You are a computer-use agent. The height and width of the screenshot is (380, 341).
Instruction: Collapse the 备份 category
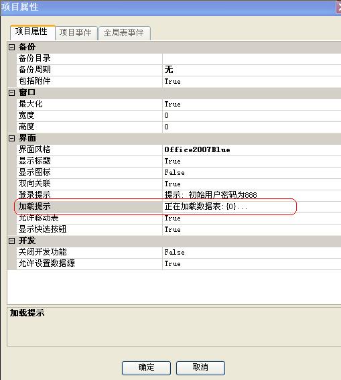11,47
